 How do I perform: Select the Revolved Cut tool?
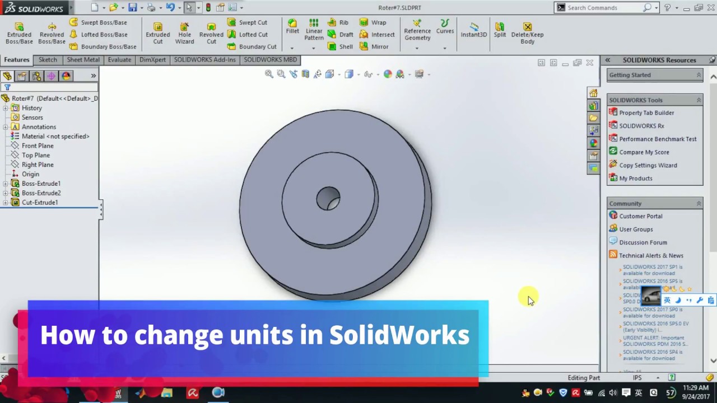click(x=211, y=34)
